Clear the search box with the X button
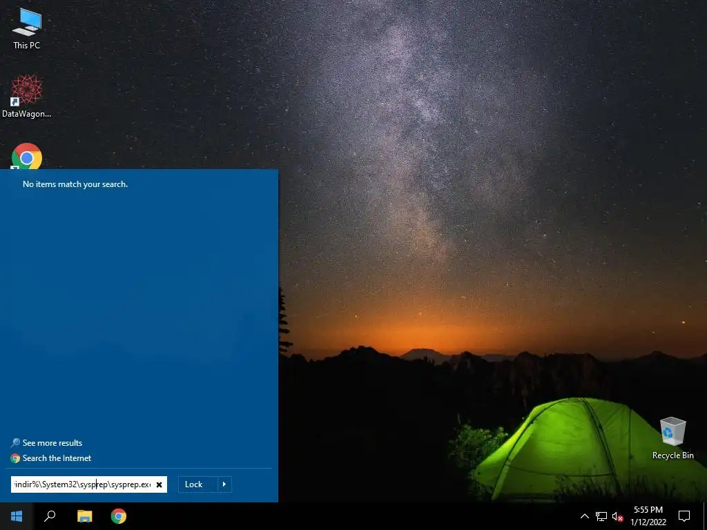Viewport: 707px width, 530px height. tap(159, 484)
